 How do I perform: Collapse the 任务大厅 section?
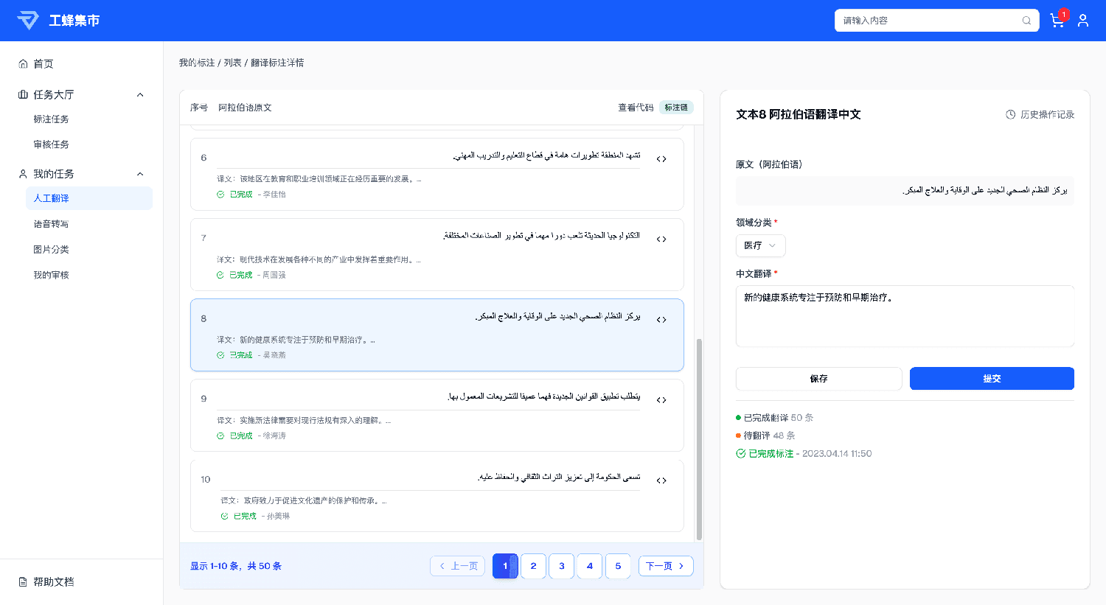click(x=139, y=94)
